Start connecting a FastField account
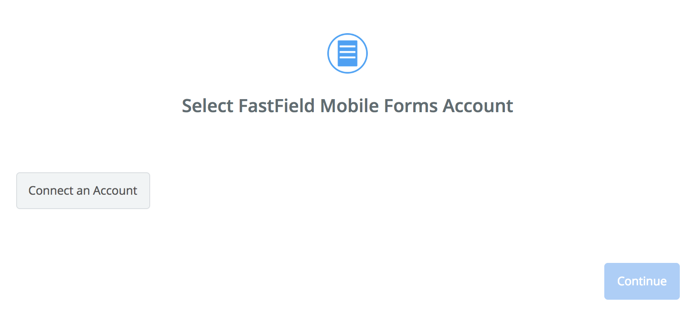The width and height of the screenshot is (696, 332). tap(83, 191)
